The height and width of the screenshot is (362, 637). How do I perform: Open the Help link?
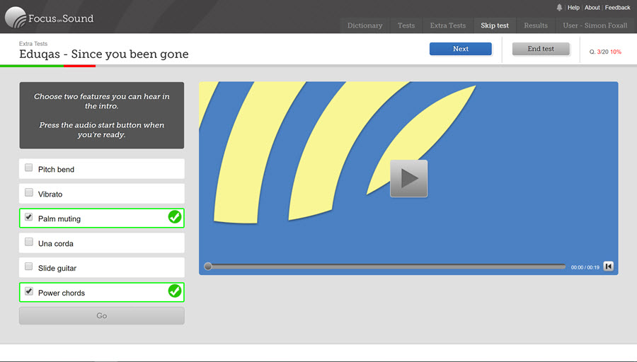[573, 7]
